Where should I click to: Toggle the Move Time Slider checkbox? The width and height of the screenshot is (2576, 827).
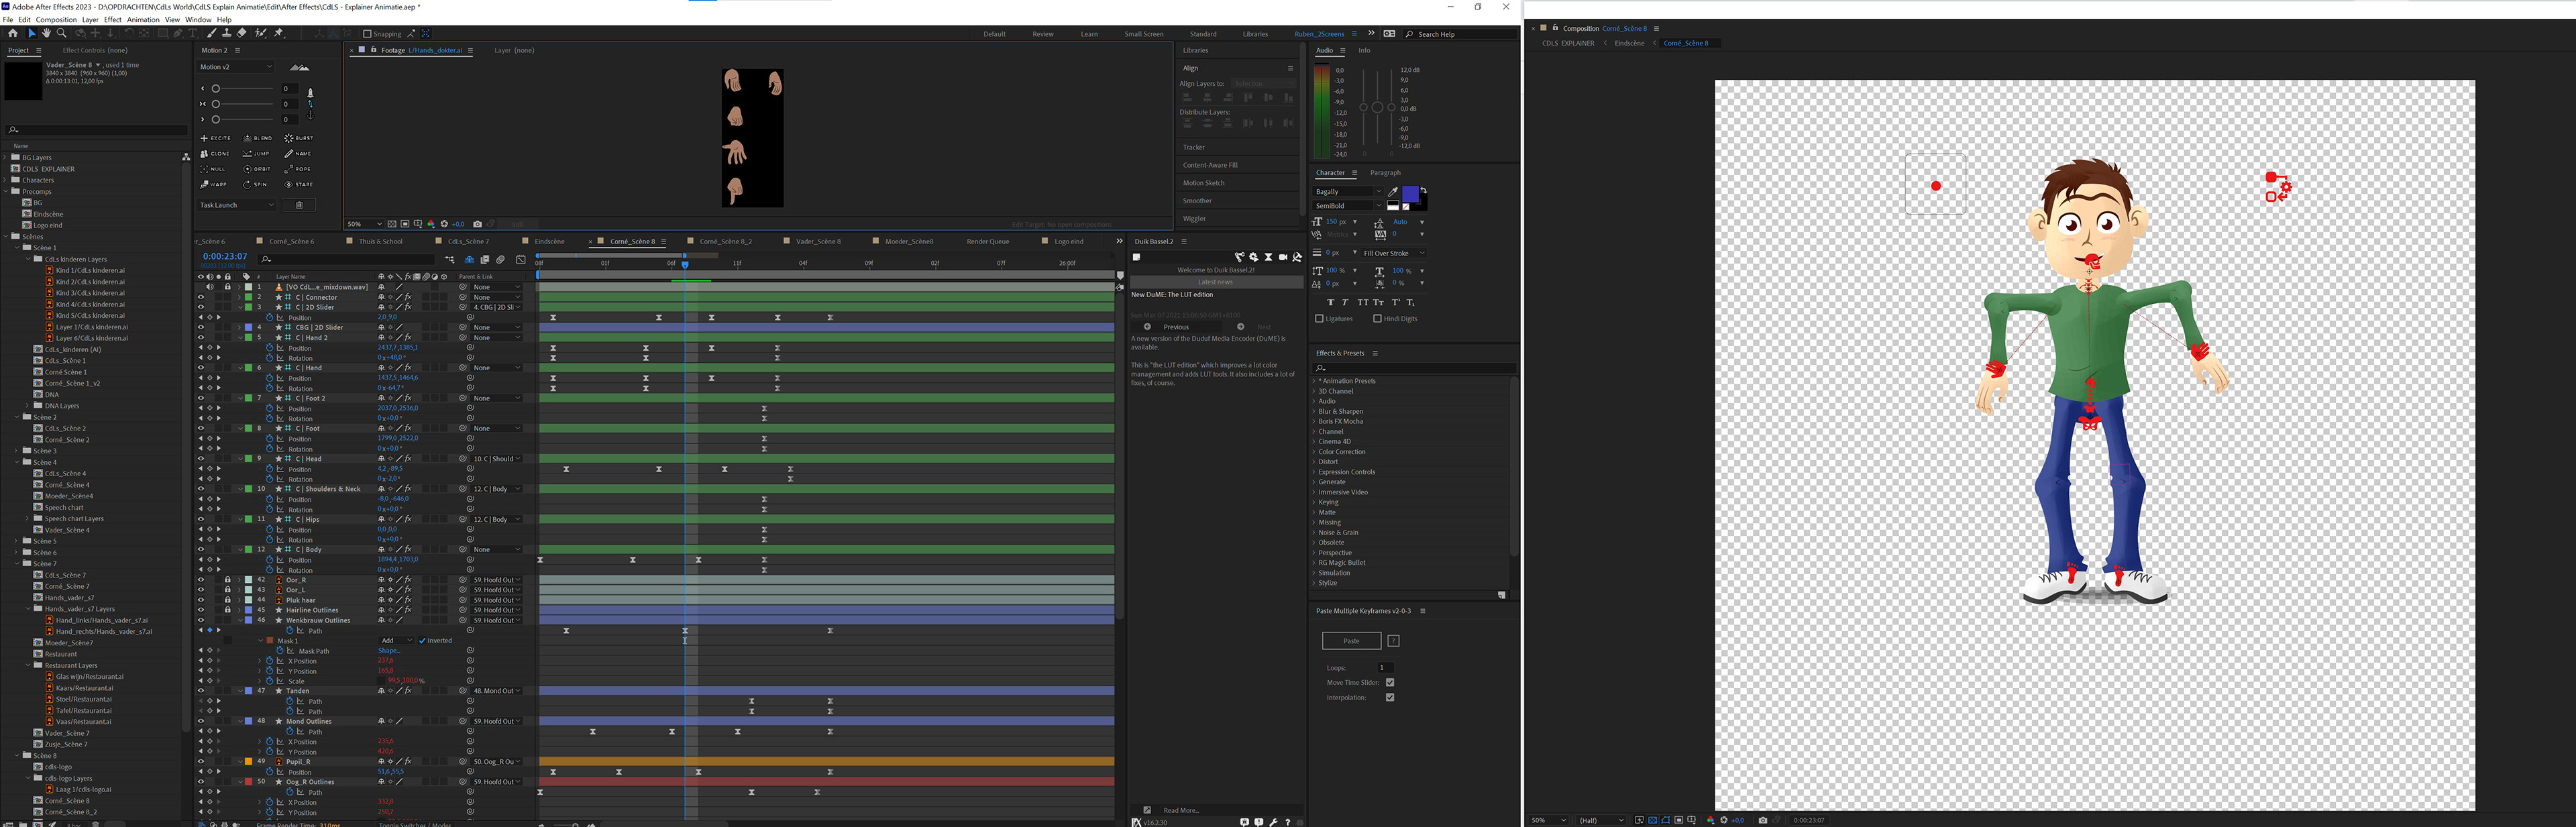point(1390,683)
